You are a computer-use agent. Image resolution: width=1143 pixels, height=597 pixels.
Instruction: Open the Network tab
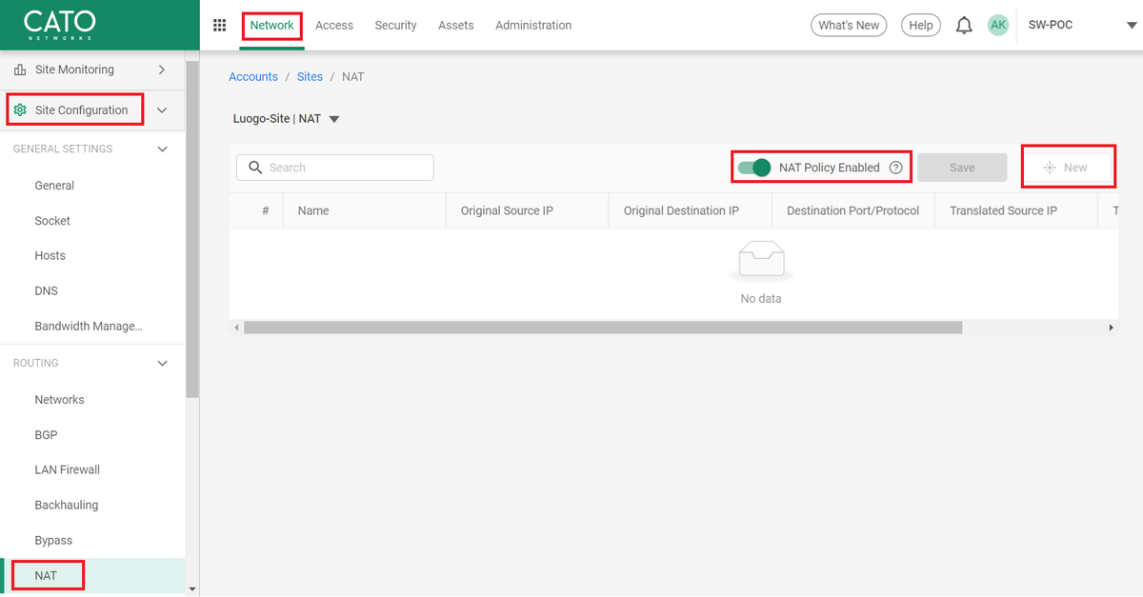point(272,26)
